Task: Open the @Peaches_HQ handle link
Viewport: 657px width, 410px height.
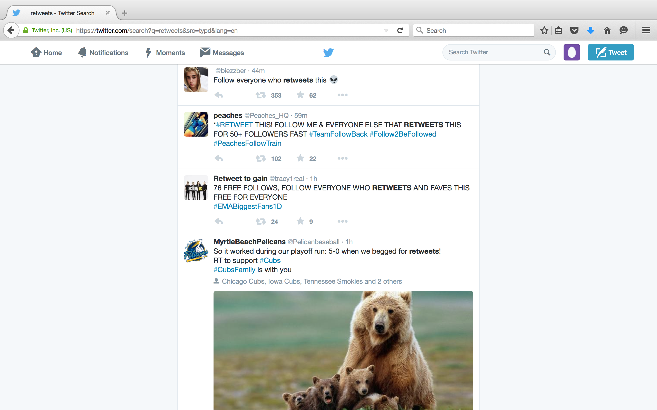Action: coord(266,116)
